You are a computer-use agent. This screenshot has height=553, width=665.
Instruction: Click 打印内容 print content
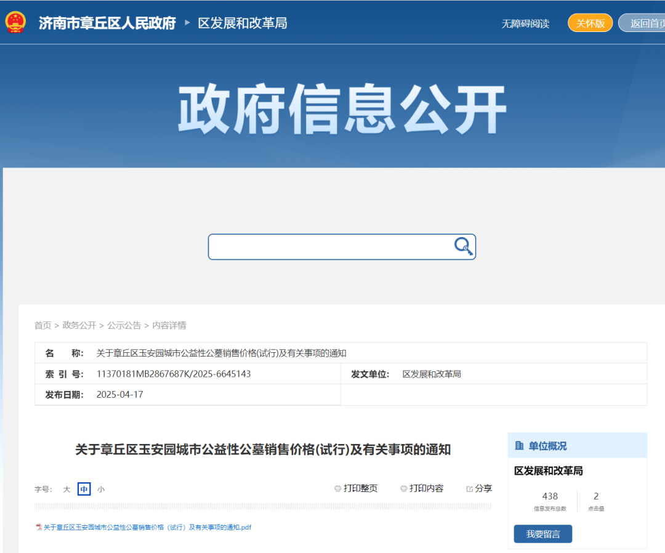pyautogui.click(x=426, y=488)
